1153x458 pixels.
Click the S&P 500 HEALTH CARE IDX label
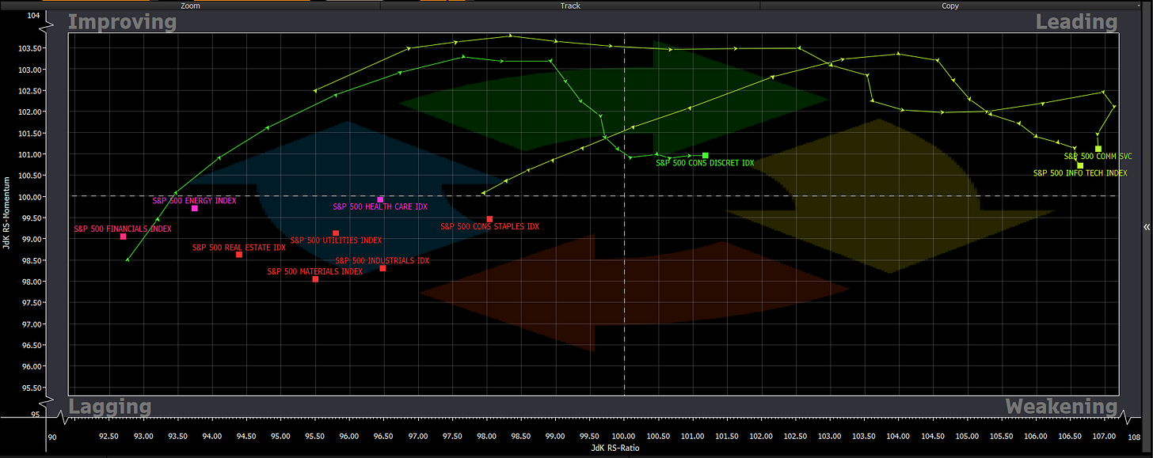[380, 206]
